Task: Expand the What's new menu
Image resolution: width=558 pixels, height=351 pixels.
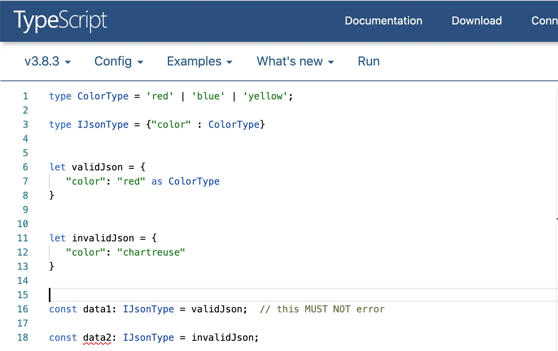Action: click(x=295, y=62)
